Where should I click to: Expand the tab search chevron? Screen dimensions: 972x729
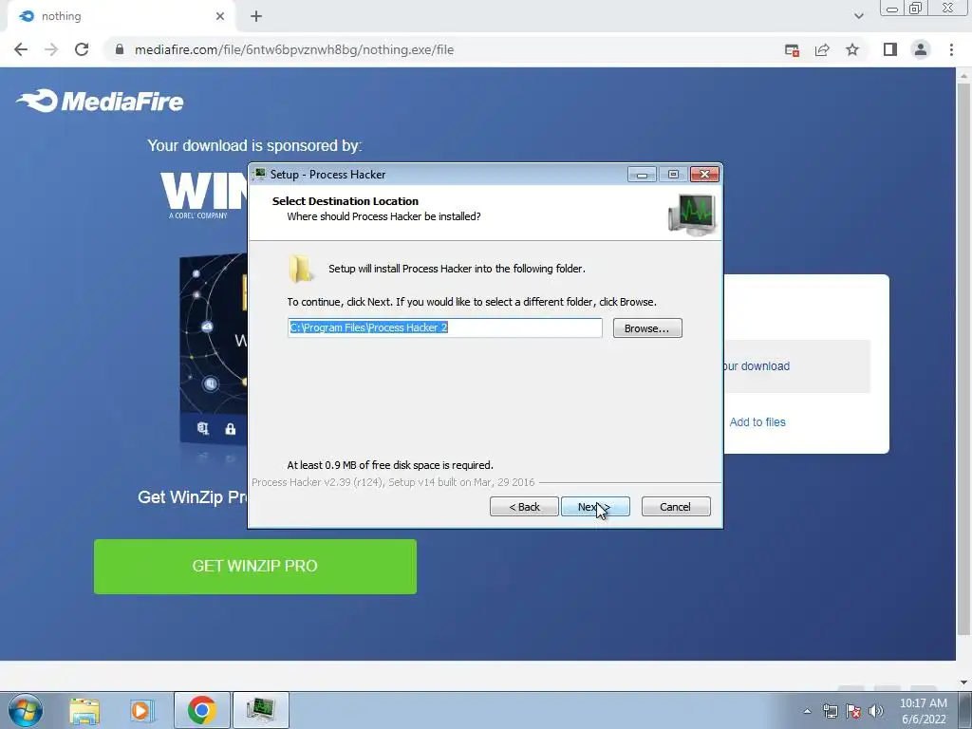click(x=858, y=16)
